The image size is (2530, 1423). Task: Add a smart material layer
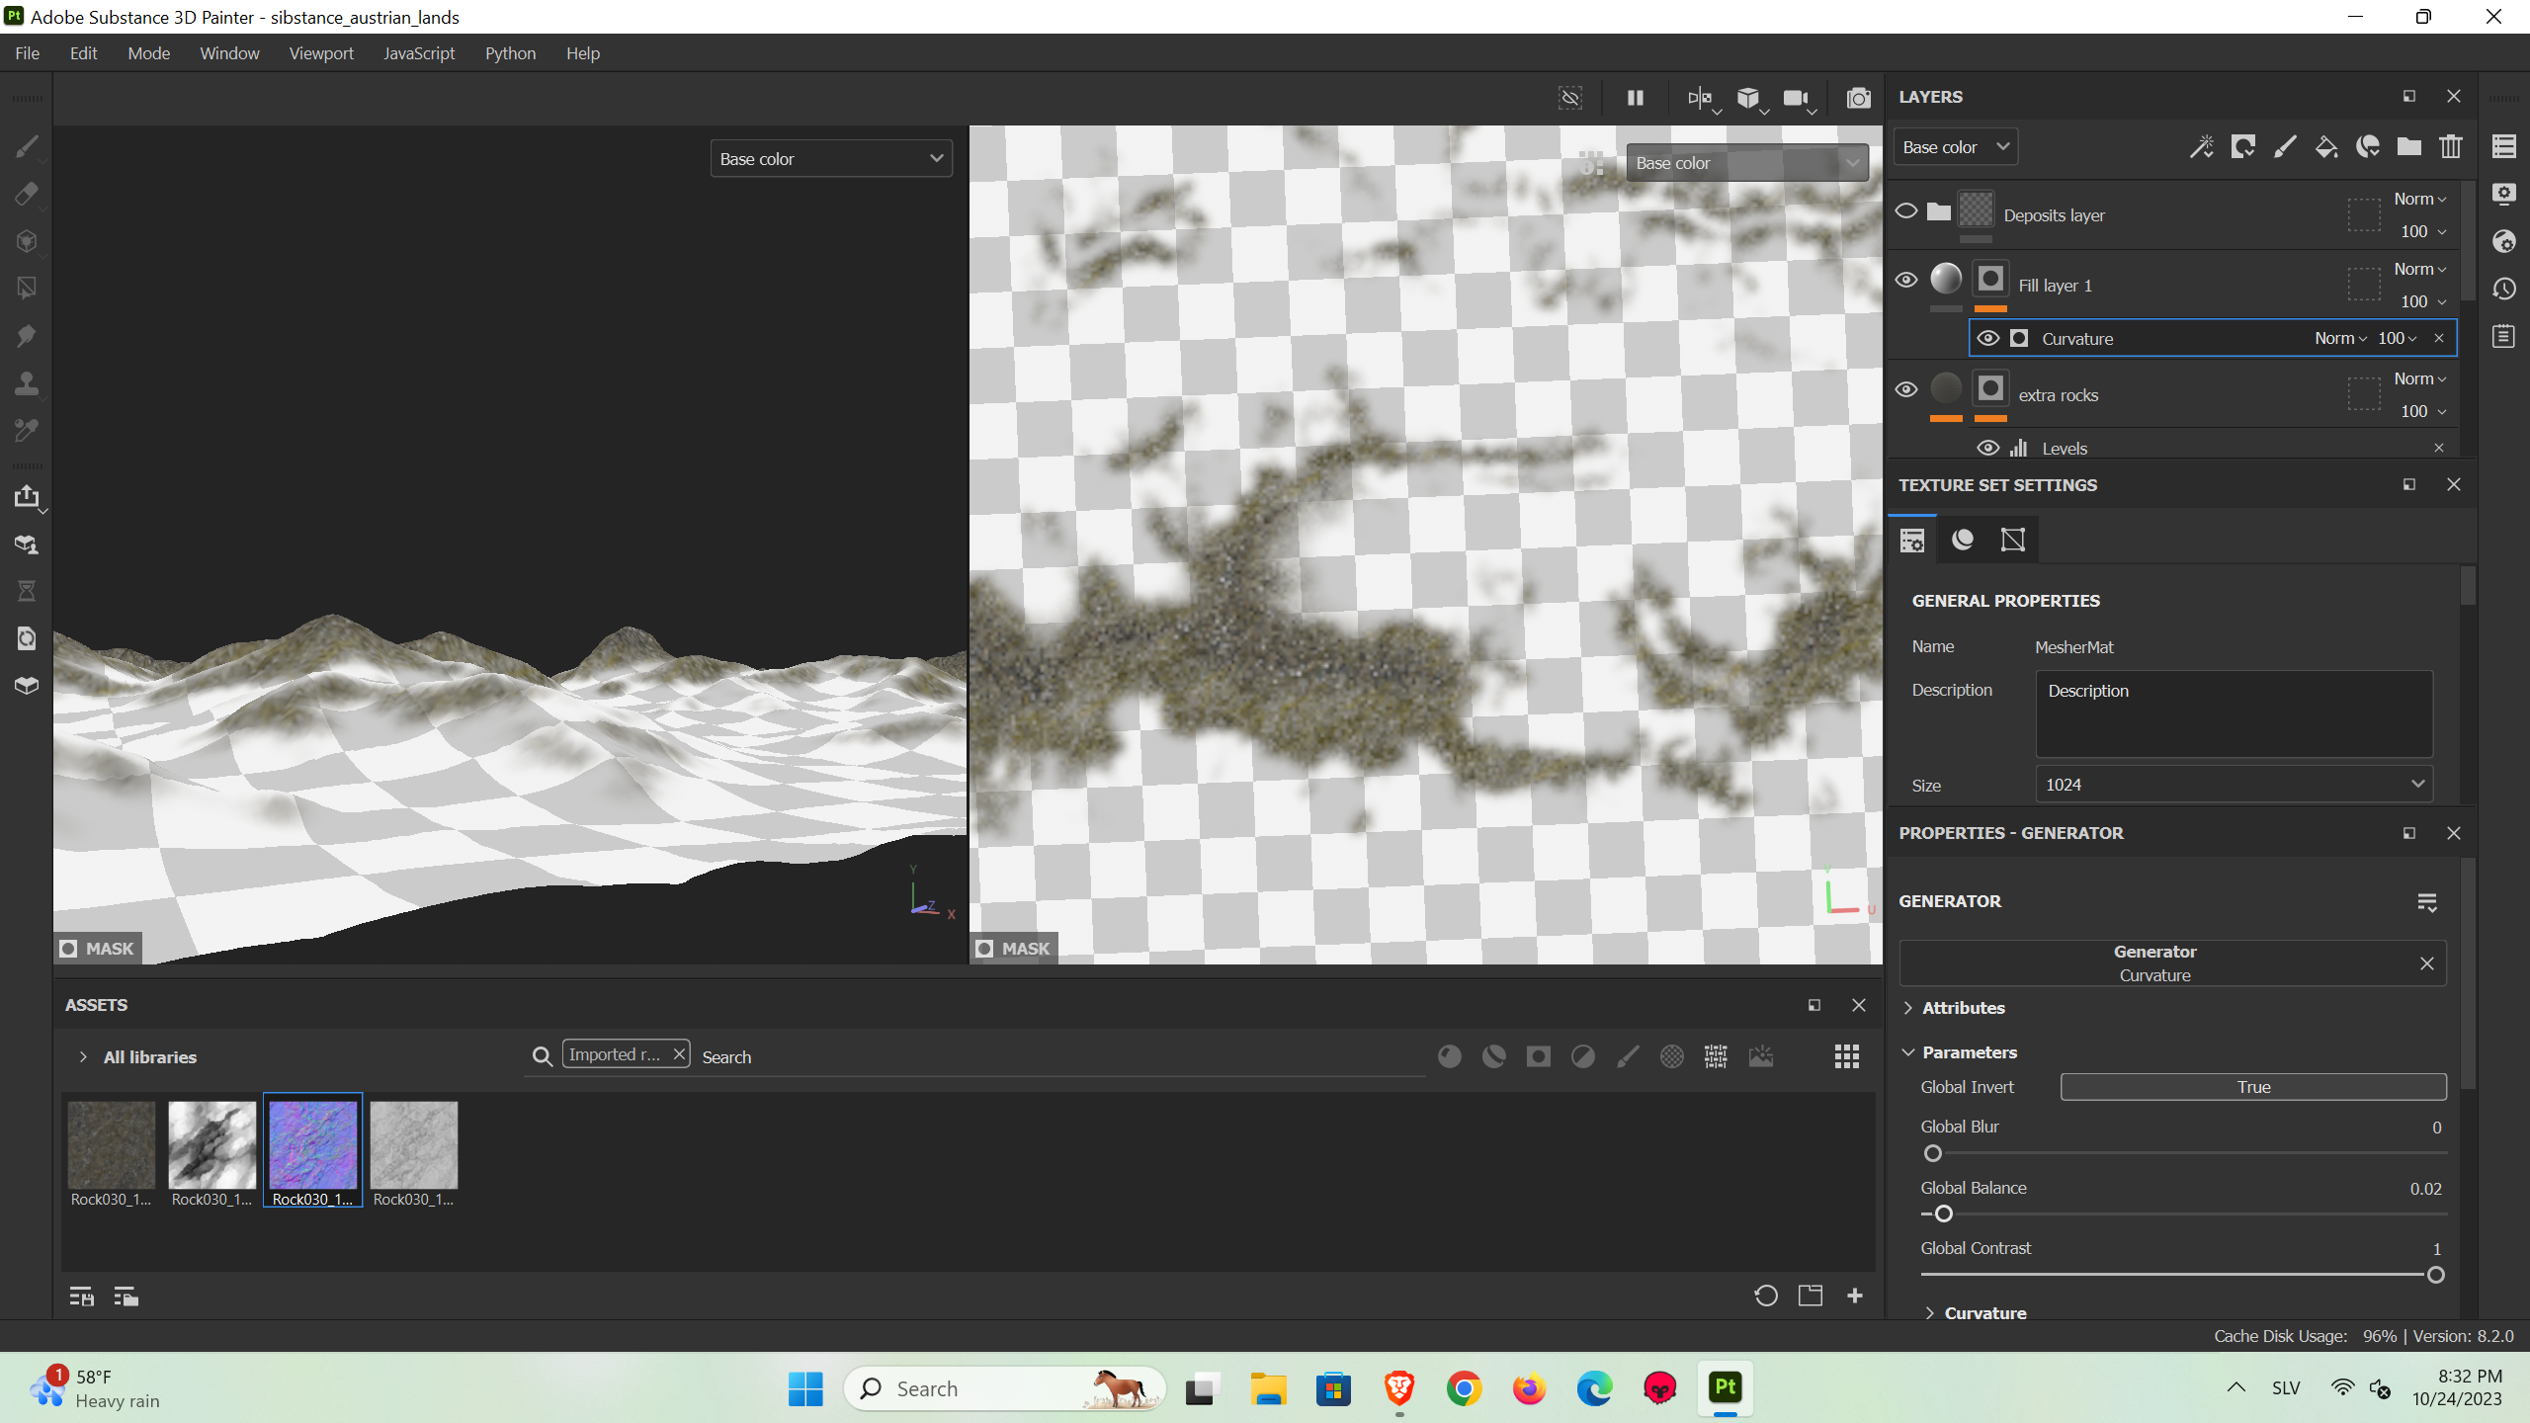(2368, 147)
